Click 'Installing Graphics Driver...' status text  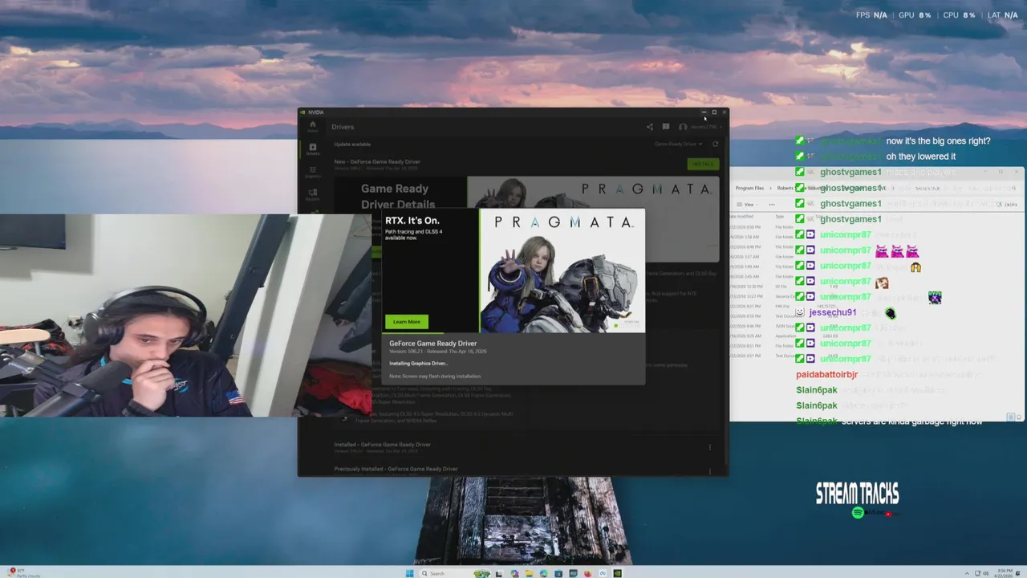coord(418,364)
